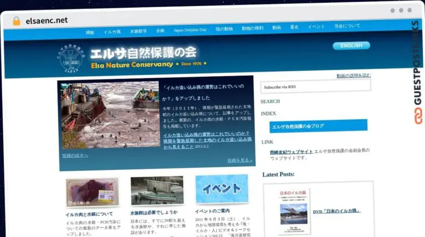
Task: Switch language with the ENGLISH button
Action: tap(351, 45)
